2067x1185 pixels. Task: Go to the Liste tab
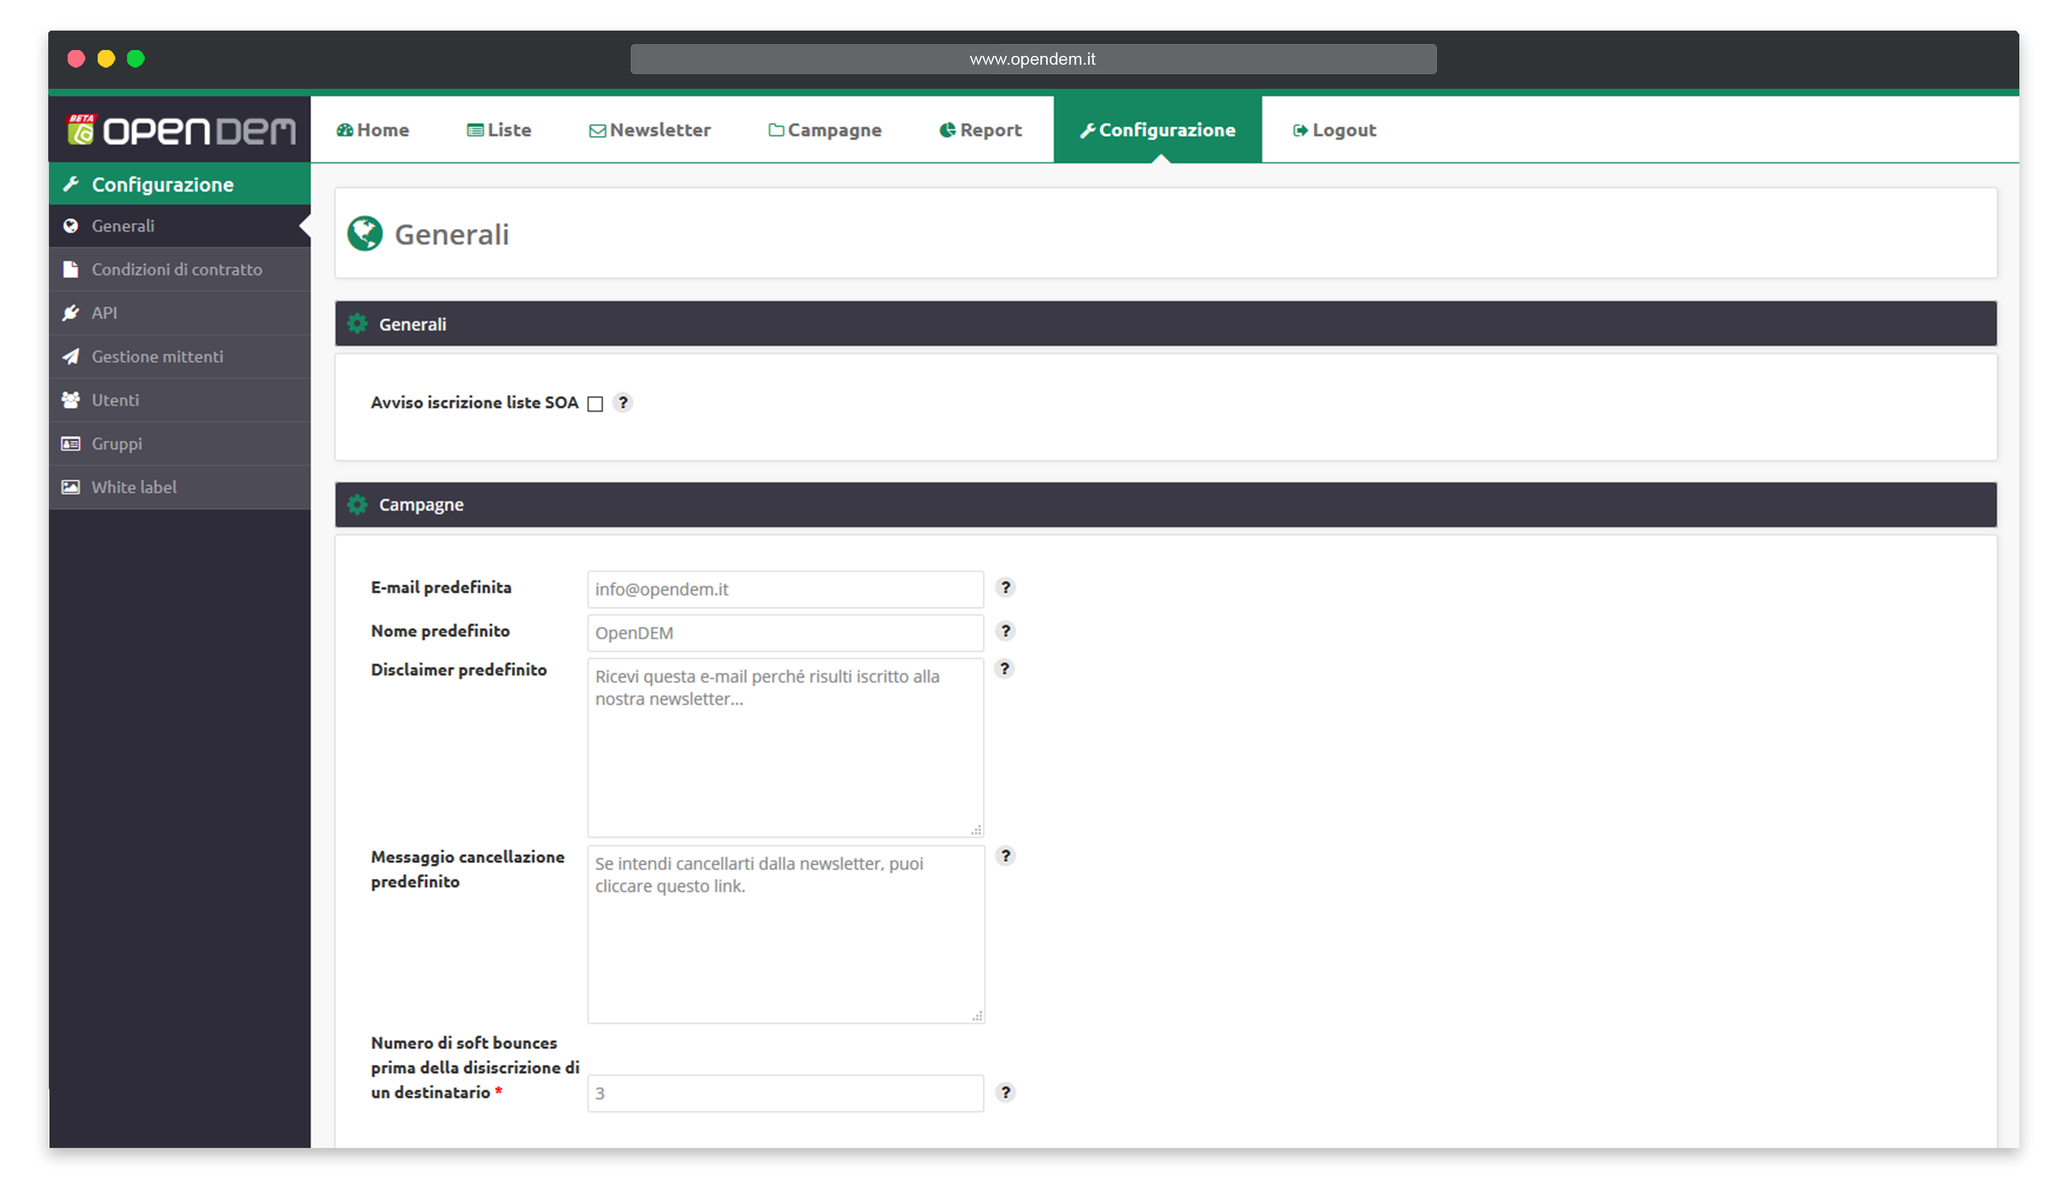[x=499, y=130]
